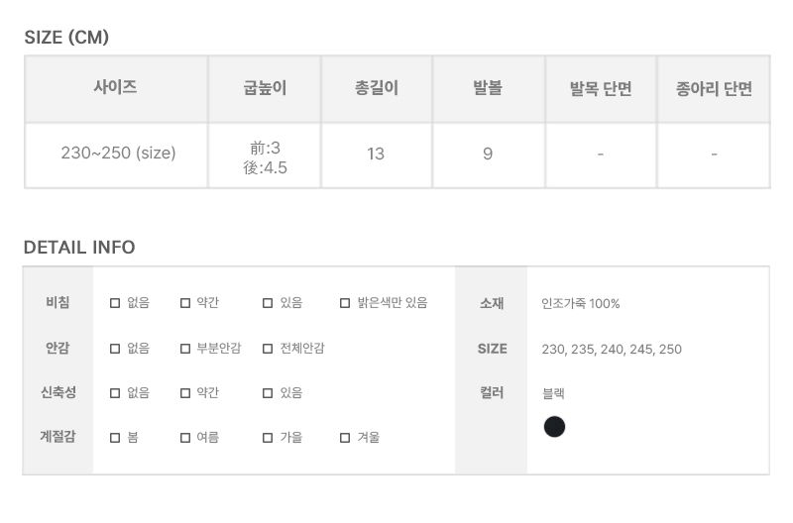The width and height of the screenshot is (793, 523).
Task: Tick the 가을 season checkbox
Action: [268, 437]
